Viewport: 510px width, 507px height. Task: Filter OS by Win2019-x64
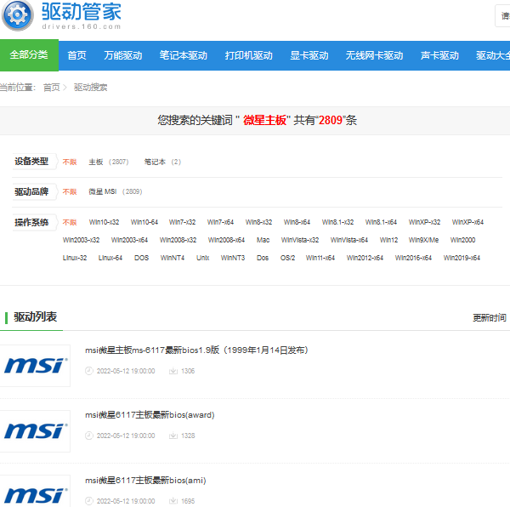(x=462, y=258)
